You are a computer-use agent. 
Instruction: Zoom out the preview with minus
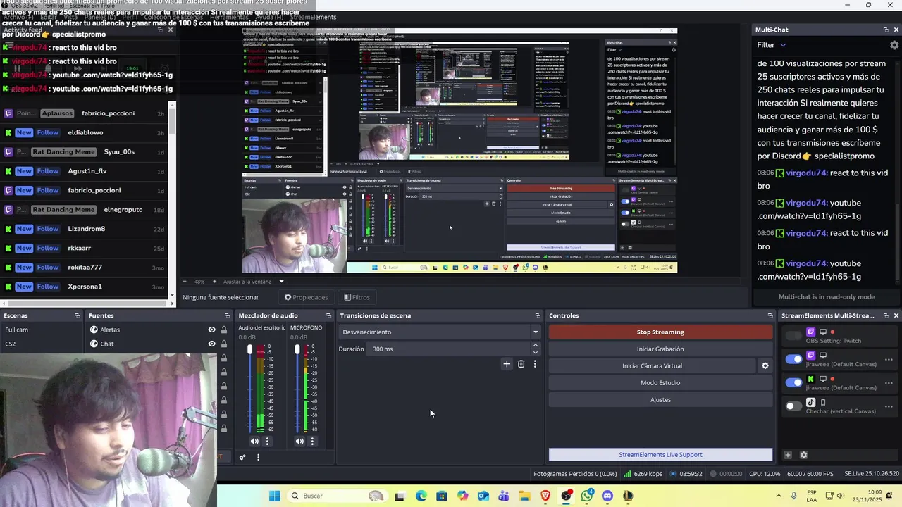click(x=185, y=282)
